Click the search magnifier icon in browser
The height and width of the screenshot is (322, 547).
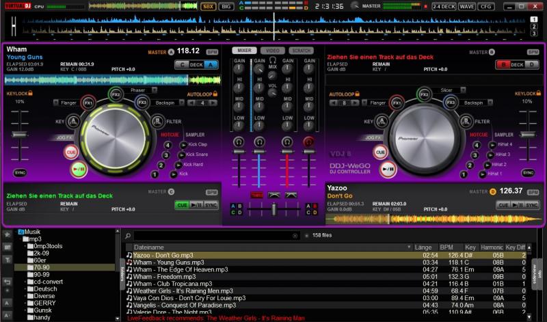point(128,236)
